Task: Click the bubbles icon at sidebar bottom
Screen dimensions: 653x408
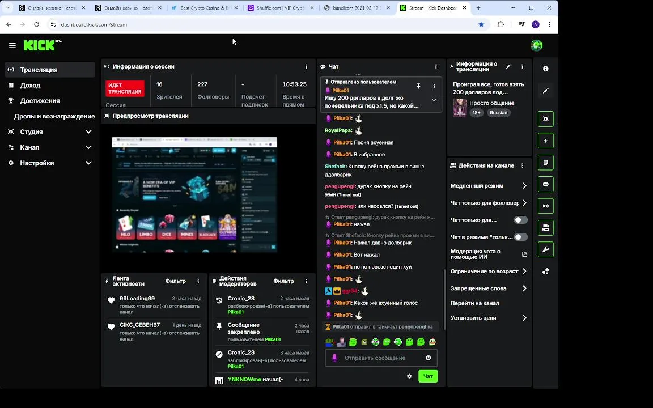Action: (545, 271)
